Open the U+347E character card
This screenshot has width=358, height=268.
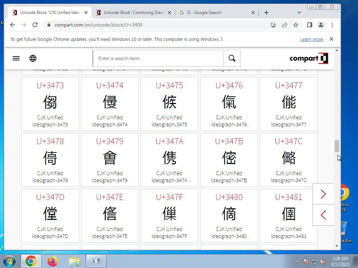110,216
